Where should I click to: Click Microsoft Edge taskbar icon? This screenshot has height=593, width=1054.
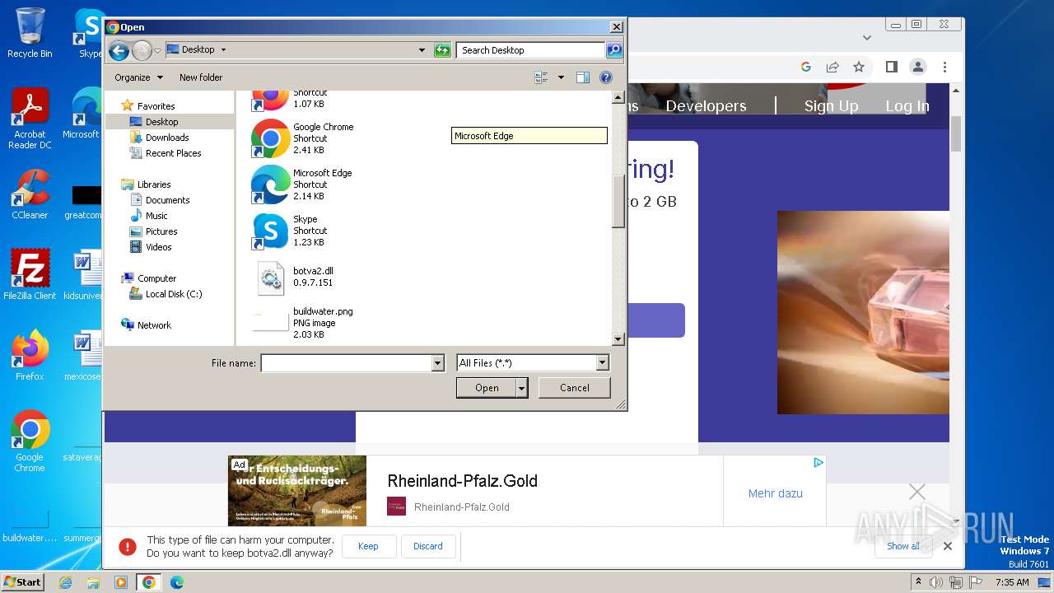click(176, 582)
